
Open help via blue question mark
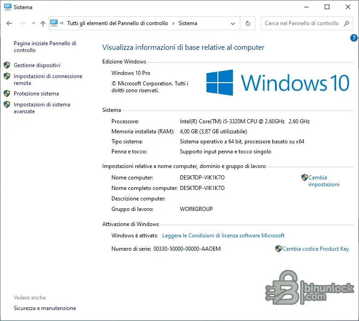[354, 38]
